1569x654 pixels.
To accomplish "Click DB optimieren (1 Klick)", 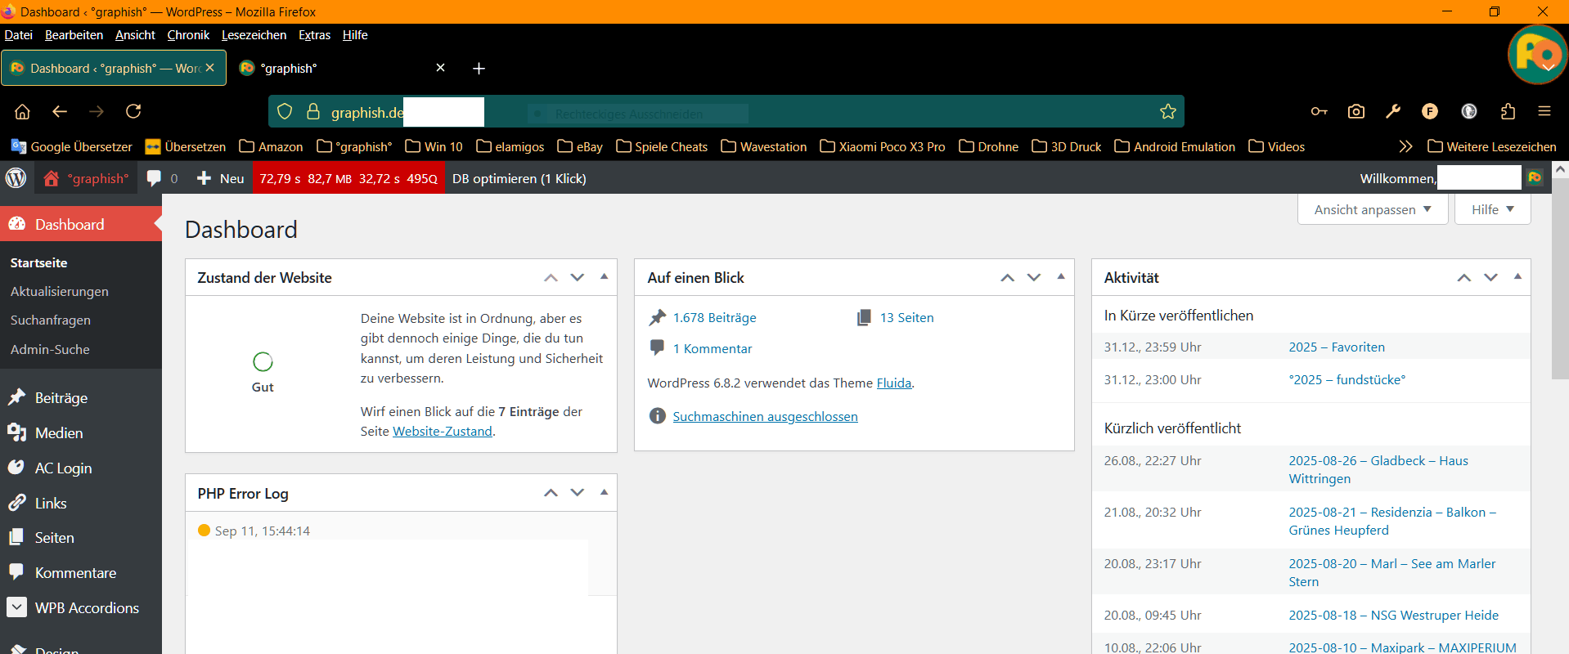I will [x=519, y=178].
